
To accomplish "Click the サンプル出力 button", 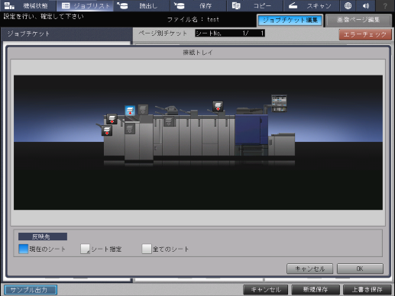I will tap(31, 290).
